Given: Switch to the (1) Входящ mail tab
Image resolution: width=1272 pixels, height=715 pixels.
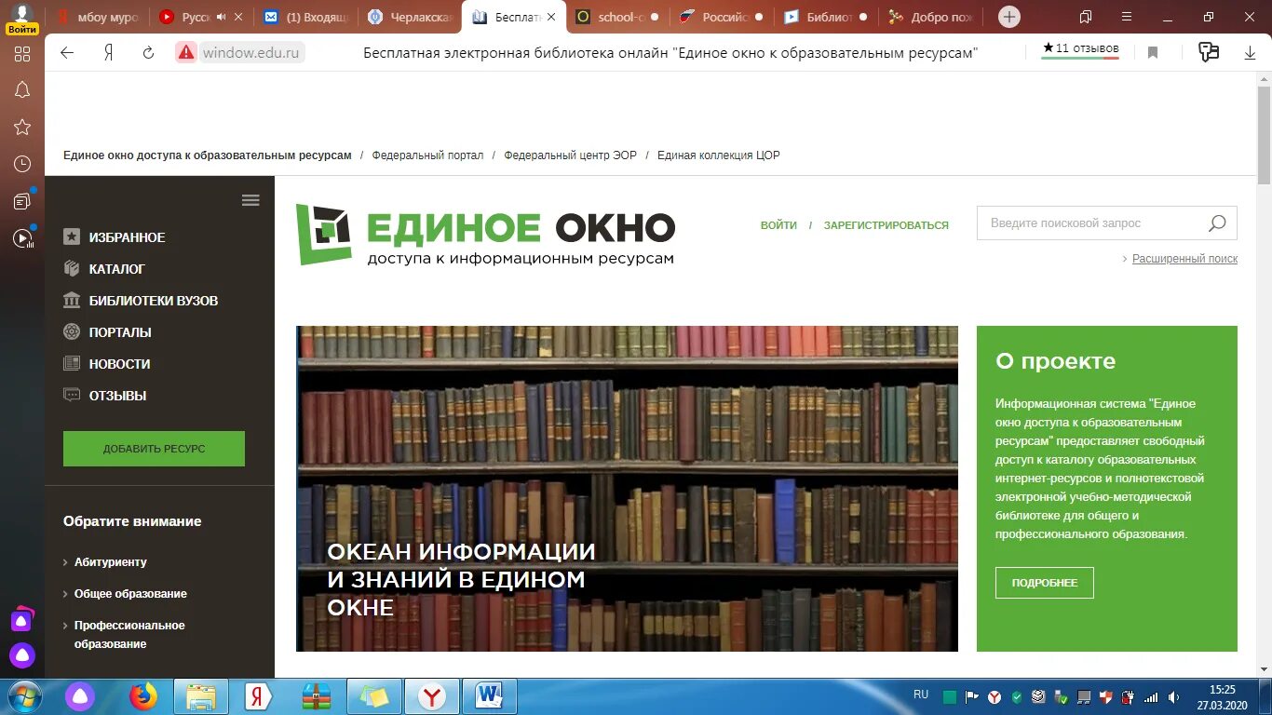Looking at the screenshot, I should (x=307, y=17).
